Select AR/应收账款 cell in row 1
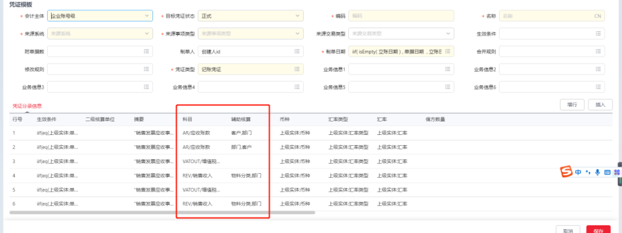This screenshot has width=622, height=233. 196,133
